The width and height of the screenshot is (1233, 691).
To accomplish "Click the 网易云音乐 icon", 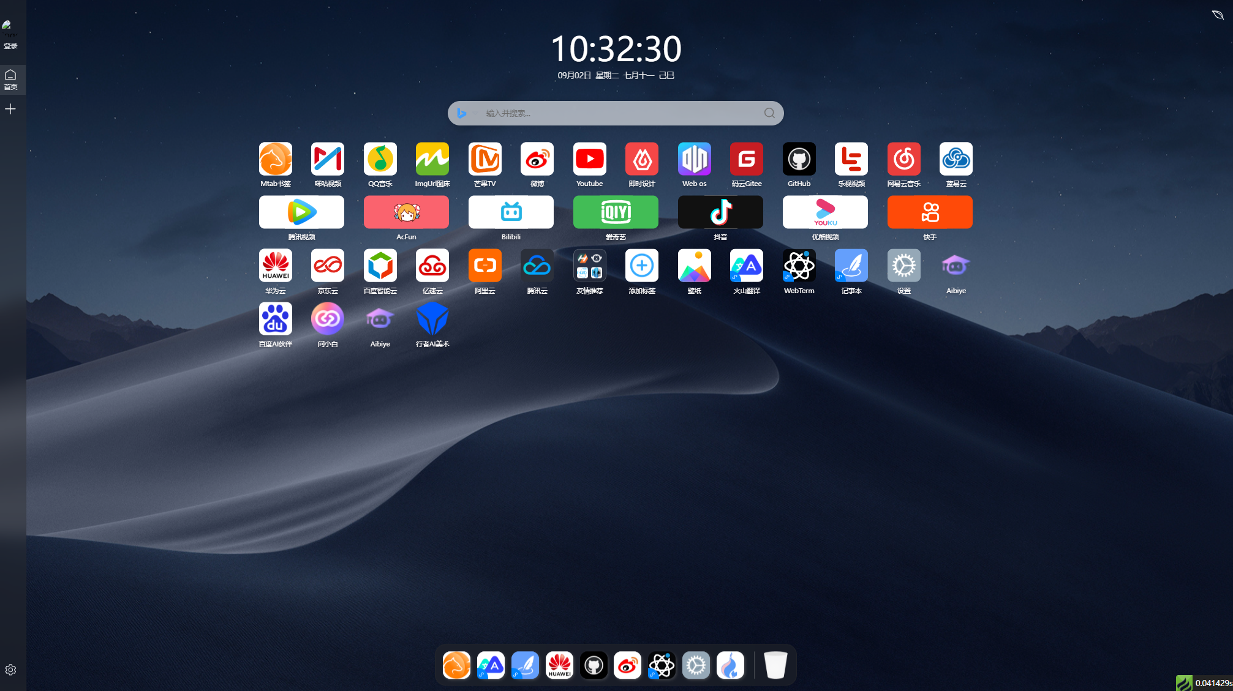I will 903,159.
